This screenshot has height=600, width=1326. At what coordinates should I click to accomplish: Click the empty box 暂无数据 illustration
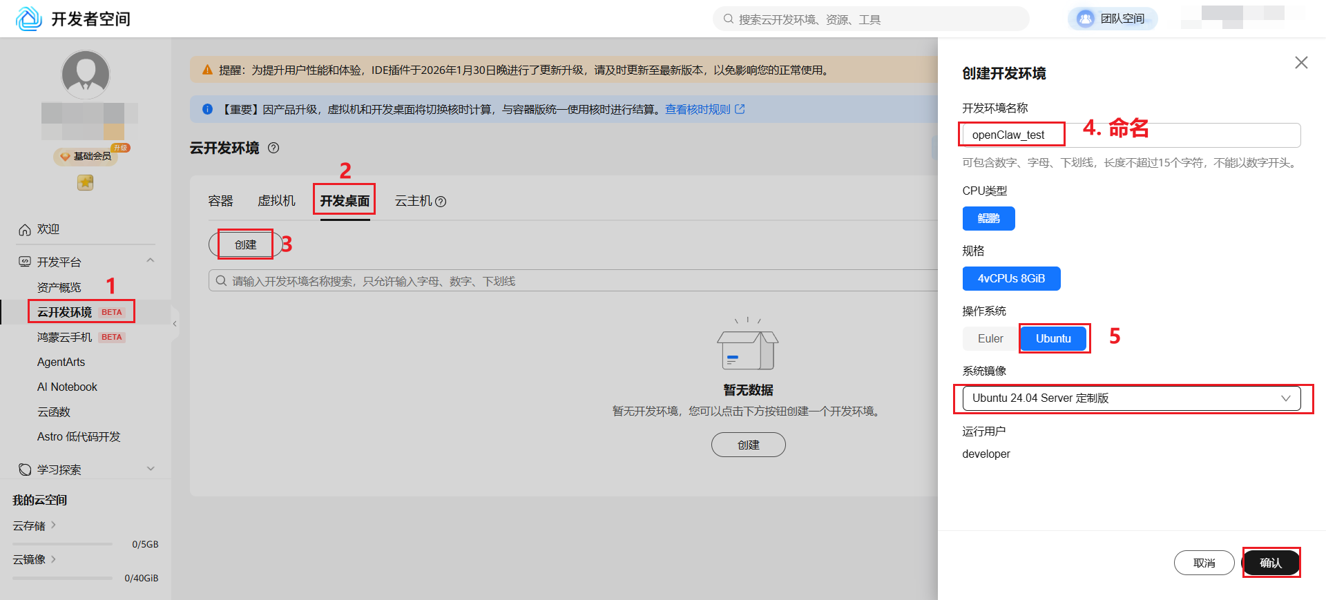pos(748,344)
